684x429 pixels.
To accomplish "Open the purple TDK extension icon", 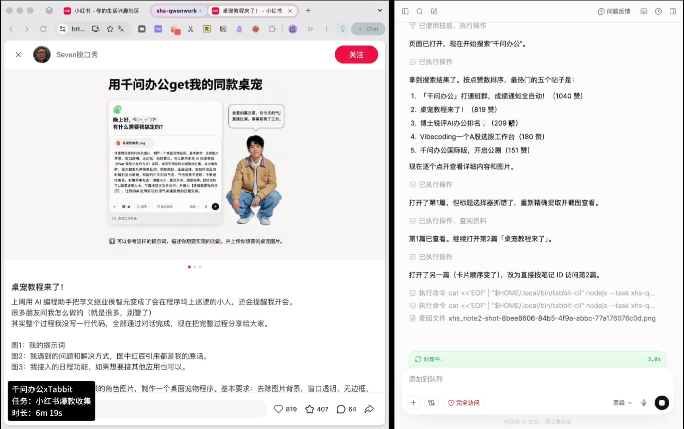I will 158,29.
